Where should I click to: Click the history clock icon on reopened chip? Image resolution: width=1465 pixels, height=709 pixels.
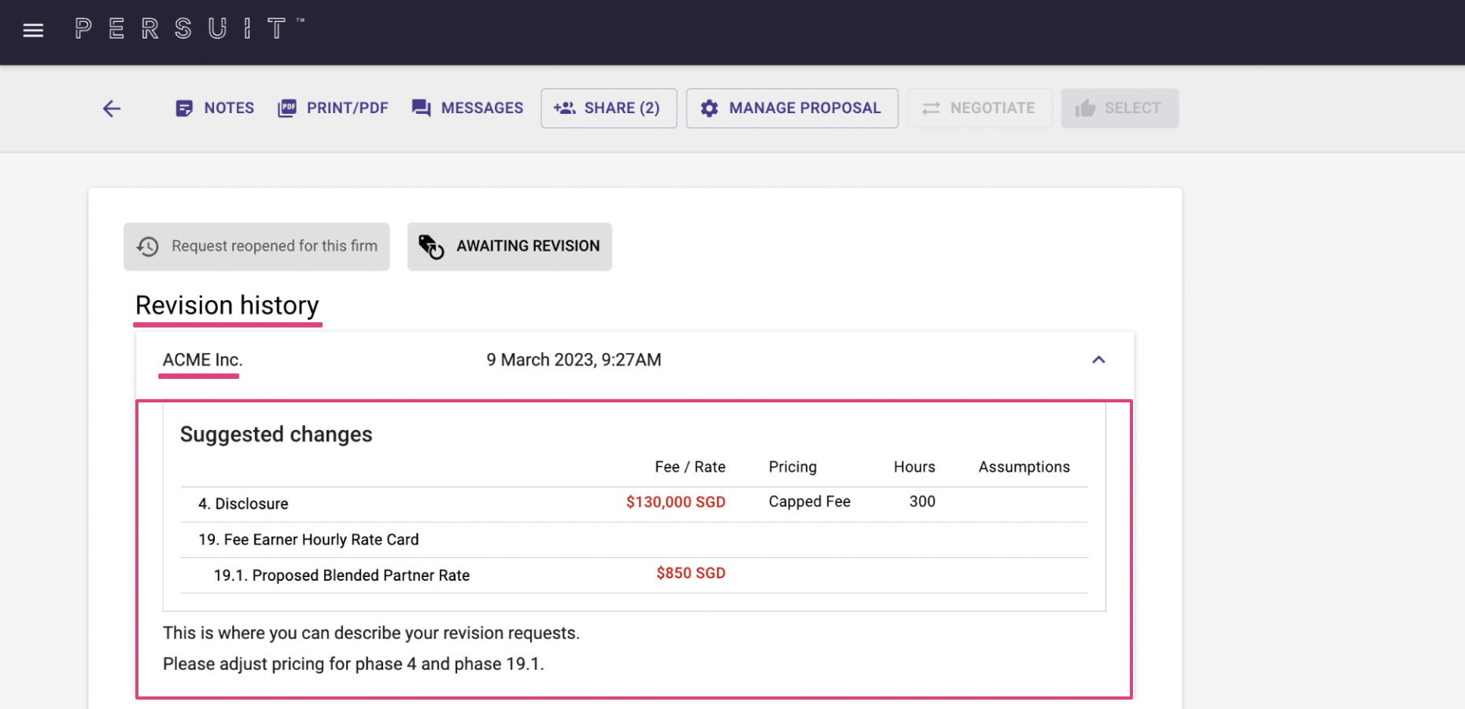(x=148, y=247)
